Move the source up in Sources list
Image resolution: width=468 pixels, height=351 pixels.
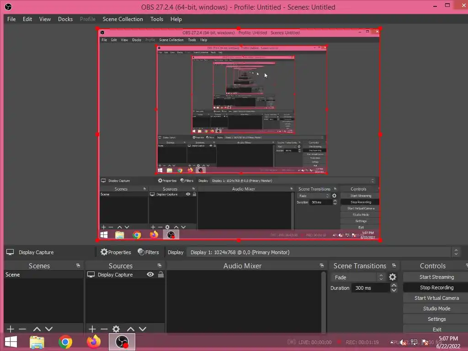click(130, 329)
